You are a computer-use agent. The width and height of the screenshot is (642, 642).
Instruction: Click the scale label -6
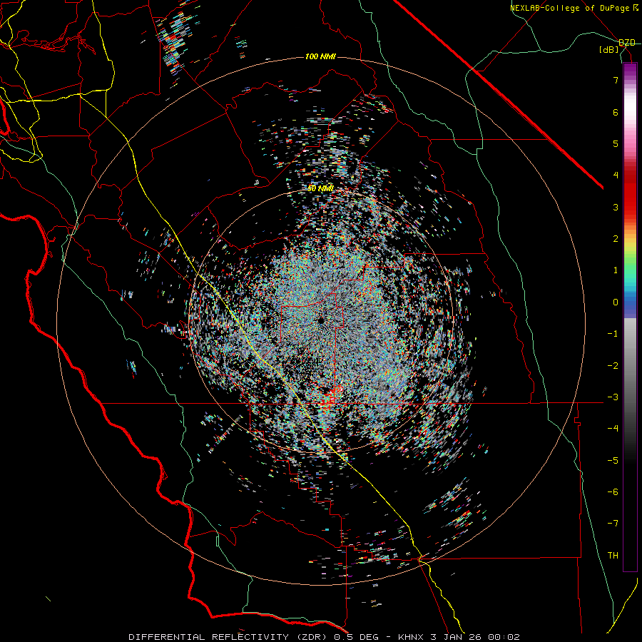point(613,492)
